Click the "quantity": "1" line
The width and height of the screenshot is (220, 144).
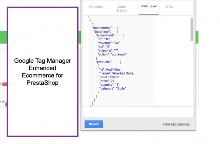click(x=110, y=85)
